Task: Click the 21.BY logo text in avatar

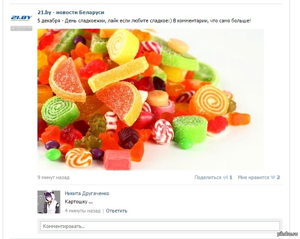Action: pyautogui.click(x=21, y=18)
